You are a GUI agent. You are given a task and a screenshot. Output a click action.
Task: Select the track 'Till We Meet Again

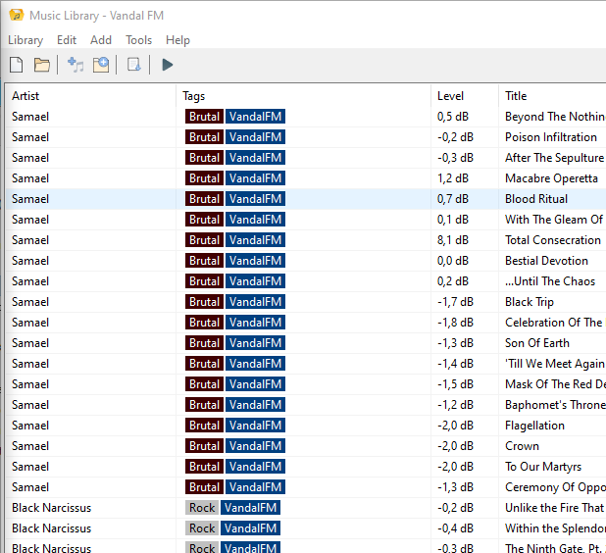(555, 364)
